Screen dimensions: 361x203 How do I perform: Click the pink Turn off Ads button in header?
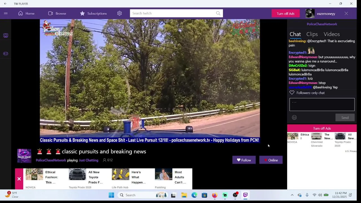click(x=285, y=14)
